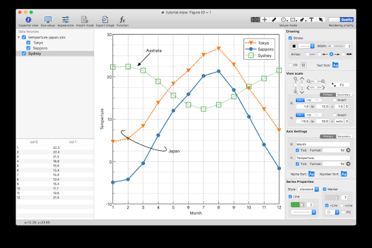Screen dimensions: 372x248
Task: Select the Text tool
Action: point(311,20)
